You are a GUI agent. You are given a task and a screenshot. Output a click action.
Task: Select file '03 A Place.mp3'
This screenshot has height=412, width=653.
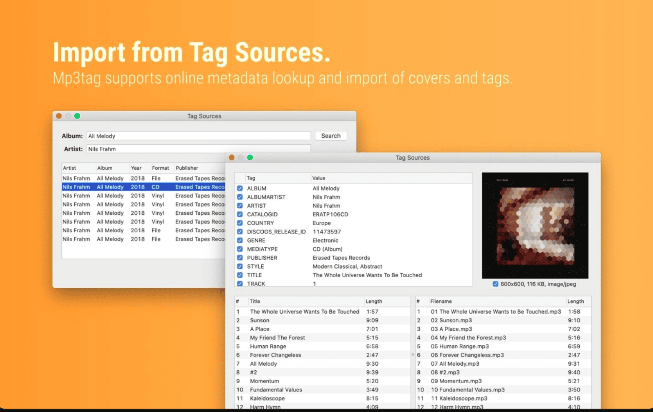pos(451,329)
